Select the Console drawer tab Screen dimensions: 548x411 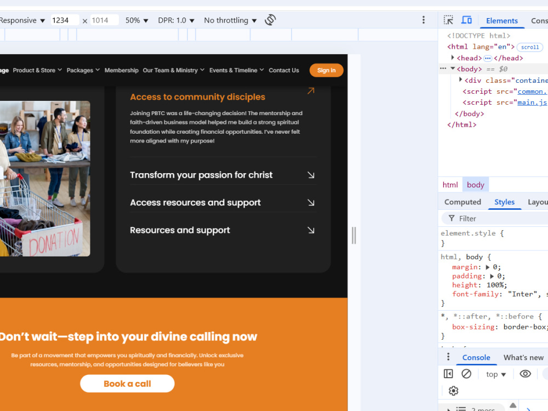coord(476,357)
